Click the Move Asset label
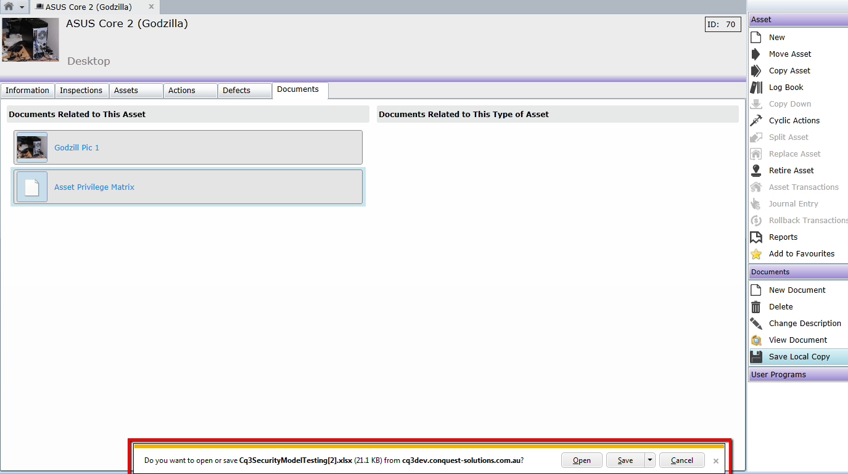 [790, 54]
